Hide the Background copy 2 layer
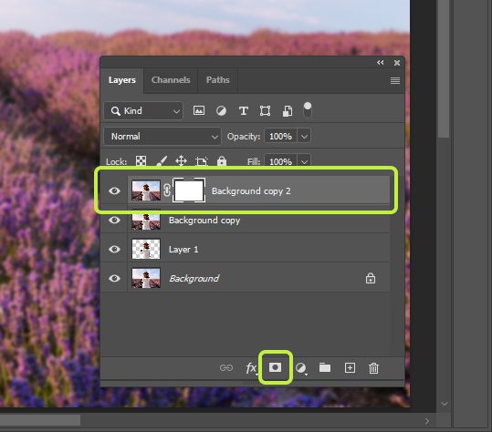Screen dimensions: 492x432 114,190
